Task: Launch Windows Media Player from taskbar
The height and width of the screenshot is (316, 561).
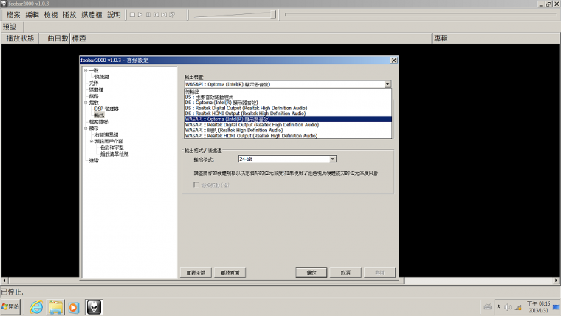Action: coord(74,307)
